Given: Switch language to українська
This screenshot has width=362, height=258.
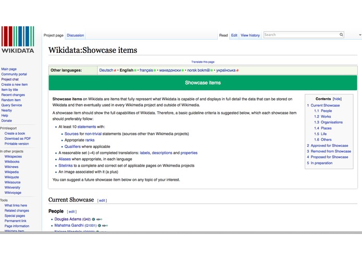Looking at the screenshot, I should pos(226,70).
